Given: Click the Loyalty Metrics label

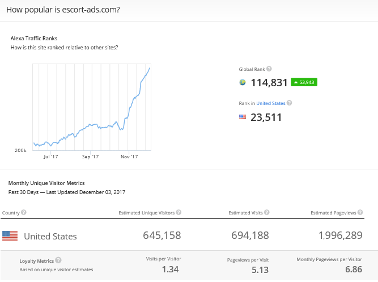Looking at the screenshot, I should coord(37,261).
